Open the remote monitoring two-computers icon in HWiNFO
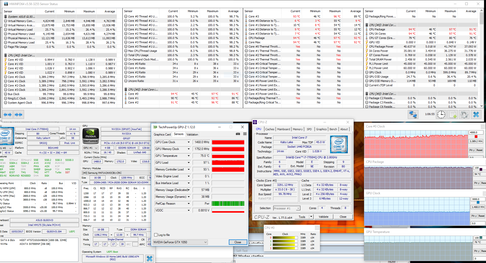 (413, 115)
